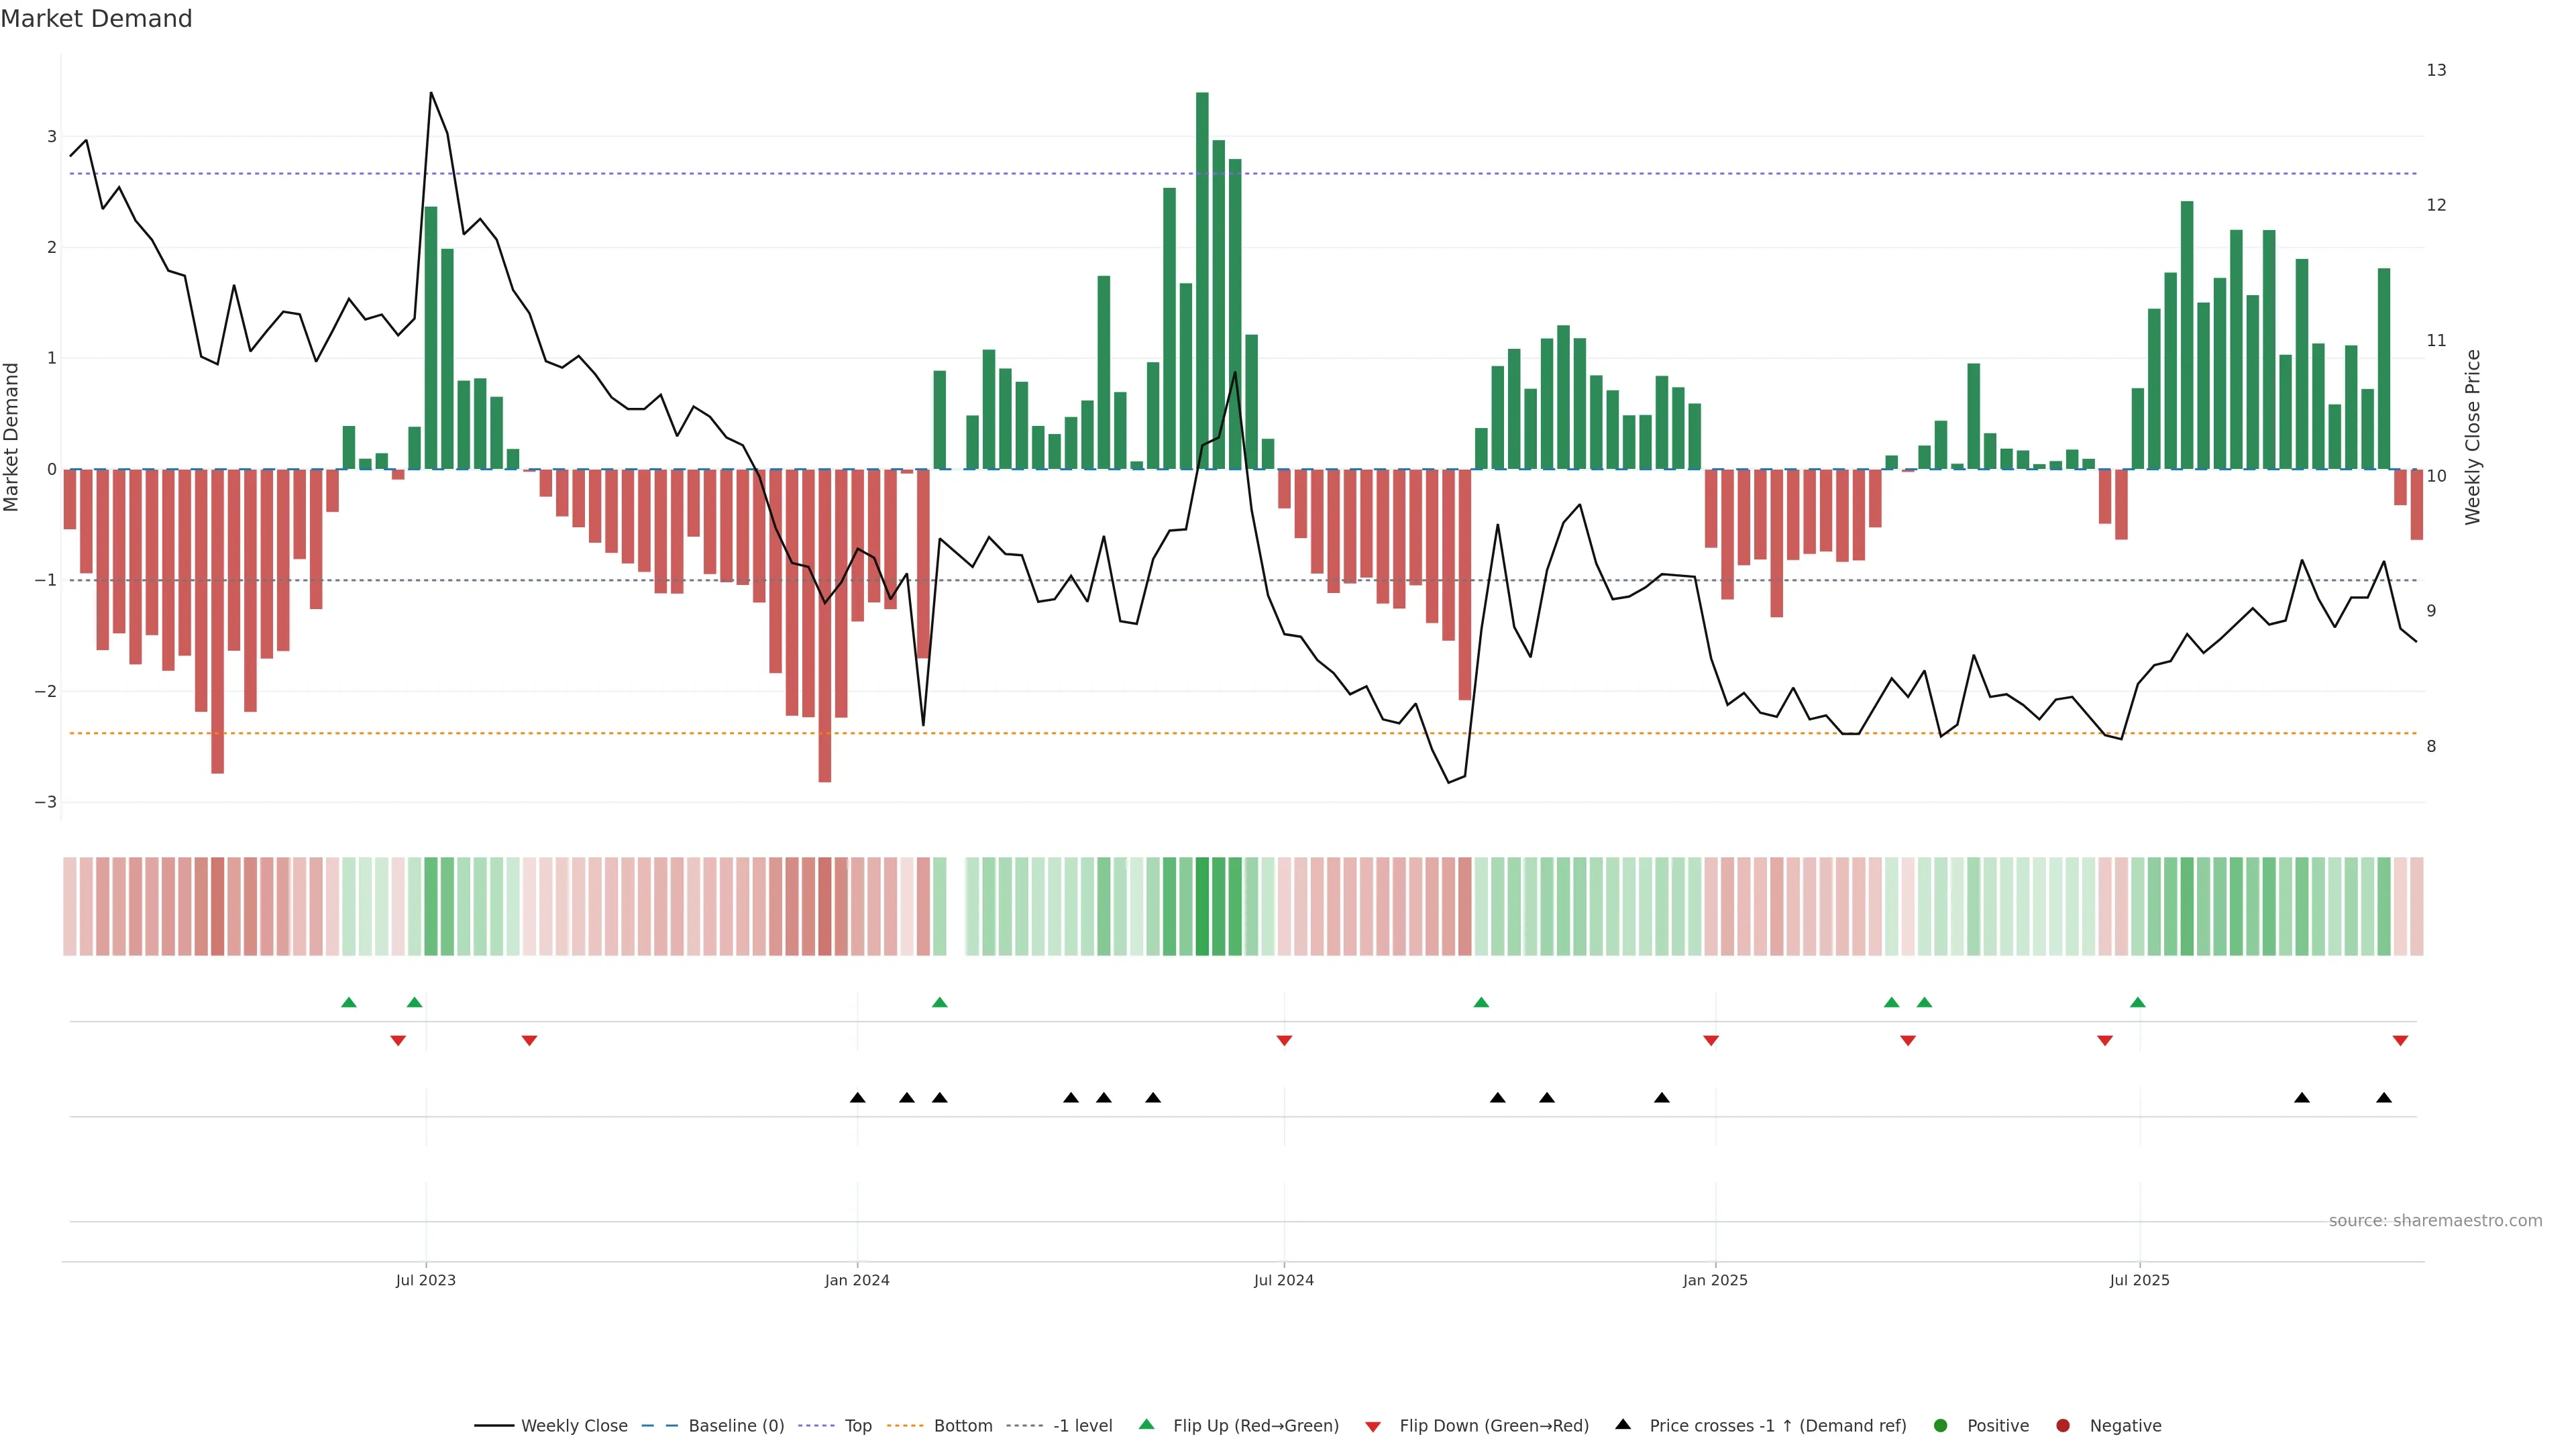Screen dimensions: 2576x1449
Task: Click the black triangle legend icon for Price crosses
Action: (1623, 1424)
